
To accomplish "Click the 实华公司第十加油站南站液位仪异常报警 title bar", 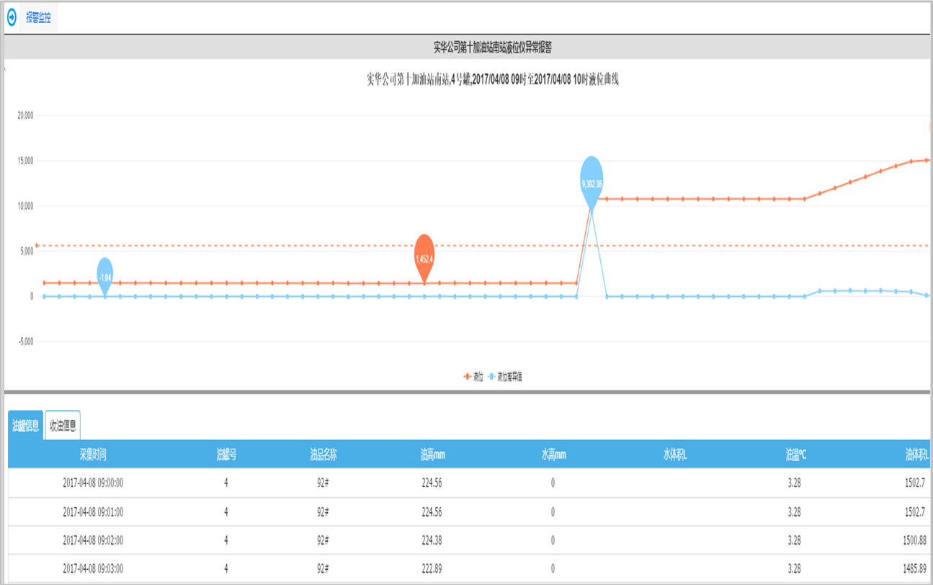I will click(x=492, y=48).
